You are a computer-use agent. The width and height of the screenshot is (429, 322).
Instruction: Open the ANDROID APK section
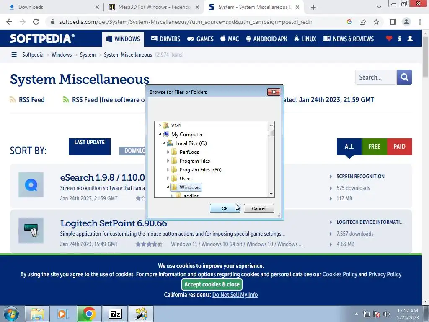(266, 39)
